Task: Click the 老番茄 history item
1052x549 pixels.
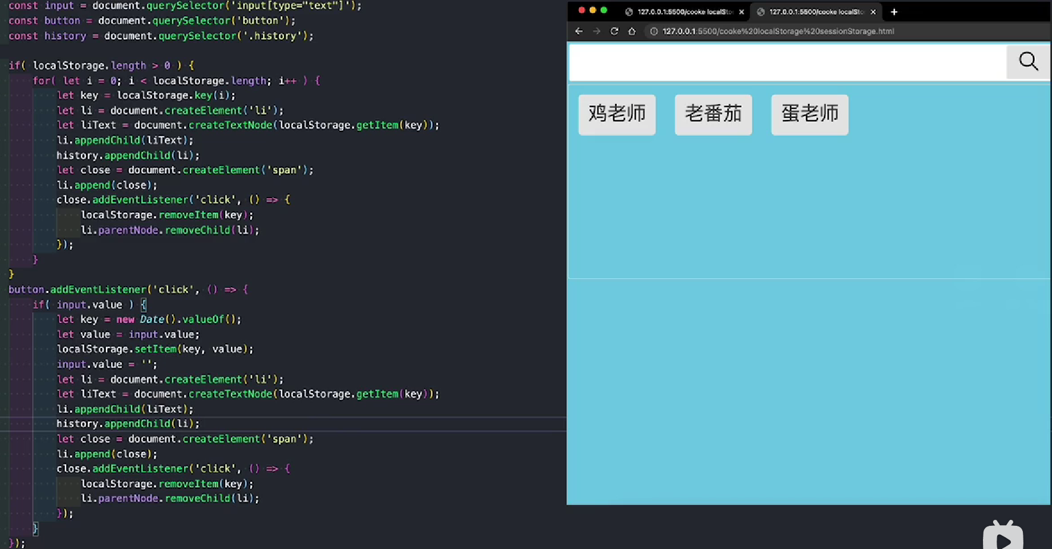Action: 713,114
